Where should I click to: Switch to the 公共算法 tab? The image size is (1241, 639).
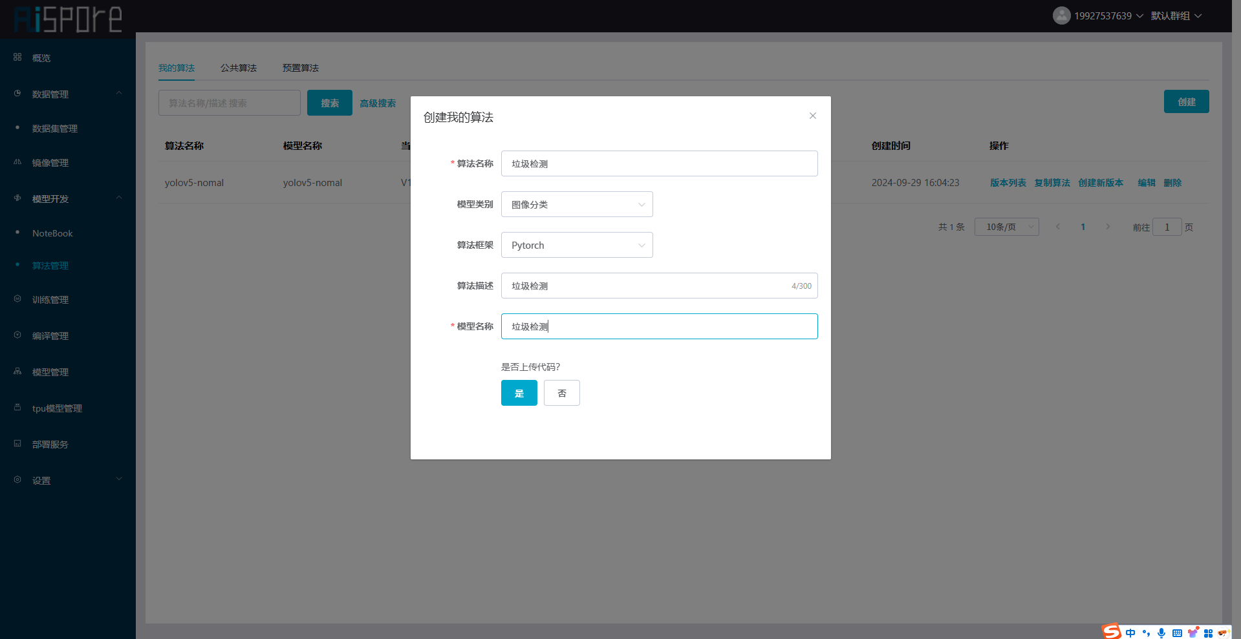[x=238, y=68]
